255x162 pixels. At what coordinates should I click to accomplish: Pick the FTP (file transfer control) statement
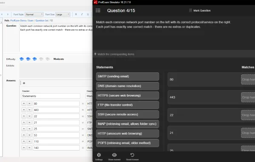[128, 105]
